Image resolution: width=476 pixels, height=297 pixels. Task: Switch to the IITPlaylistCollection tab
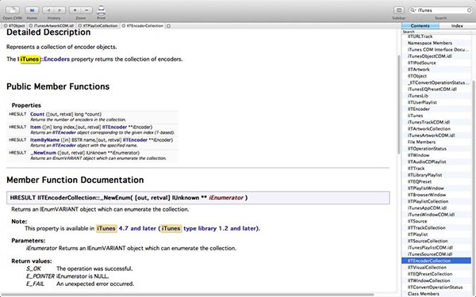pos(98,26)
